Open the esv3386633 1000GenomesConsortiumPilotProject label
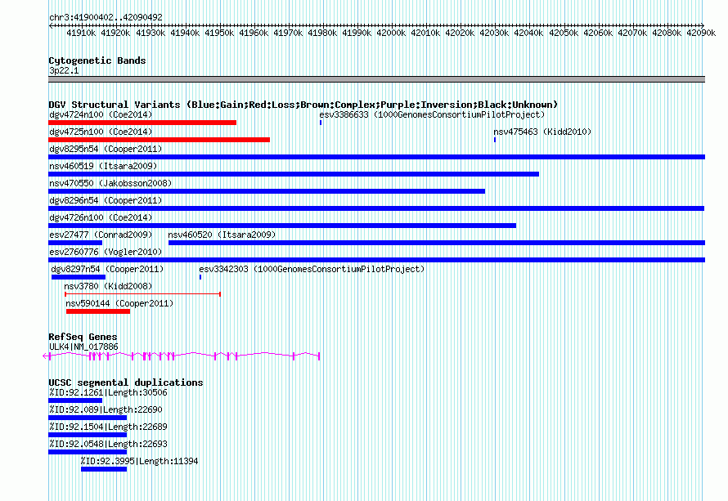Screen dimensions: 728x501 click(x=432, y=114)
